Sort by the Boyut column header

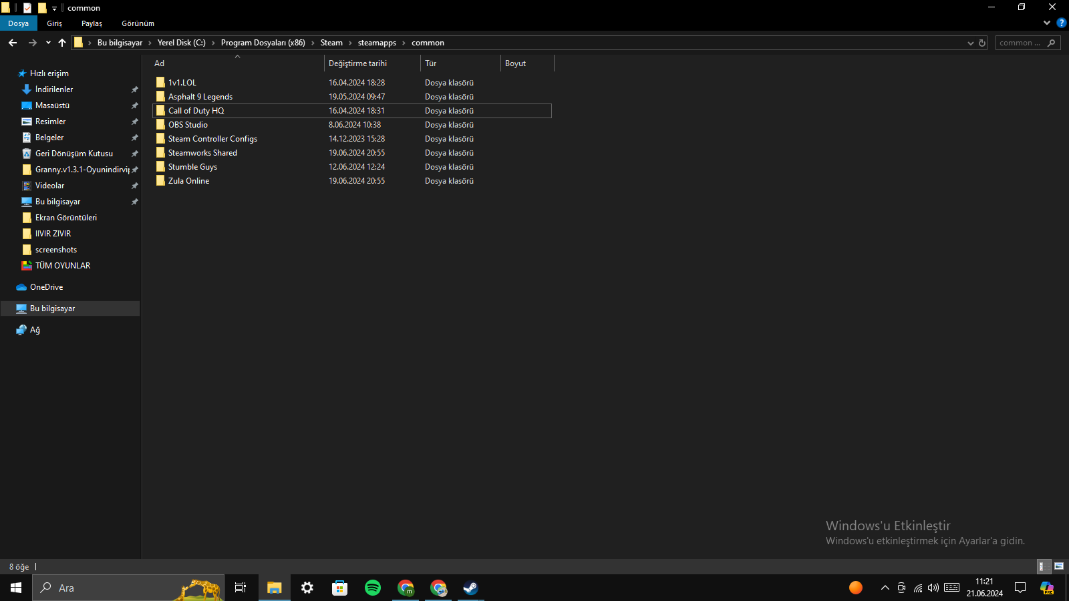click(527, 63)
